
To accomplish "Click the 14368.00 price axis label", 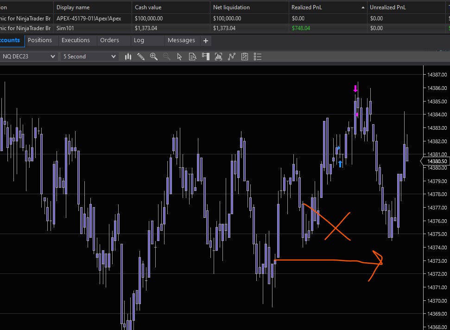I will [x=437, y=327].
